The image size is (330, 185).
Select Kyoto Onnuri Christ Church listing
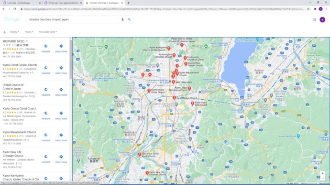pyautogui.click(x=20, y=108)
